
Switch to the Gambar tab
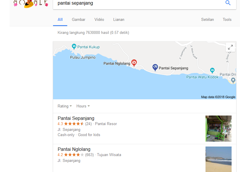tap(79, 20)
